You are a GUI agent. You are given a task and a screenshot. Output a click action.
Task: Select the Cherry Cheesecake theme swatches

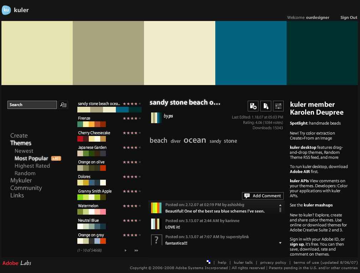(x=92, y=139)
